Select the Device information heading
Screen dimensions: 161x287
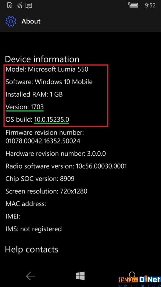coord(42,59)
